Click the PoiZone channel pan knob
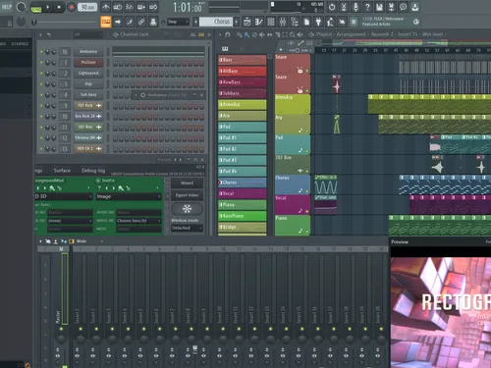This screenshot has height=368, width=491. click(x=48, y=63)
